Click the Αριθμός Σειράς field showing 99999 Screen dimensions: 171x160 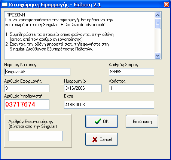131,72
